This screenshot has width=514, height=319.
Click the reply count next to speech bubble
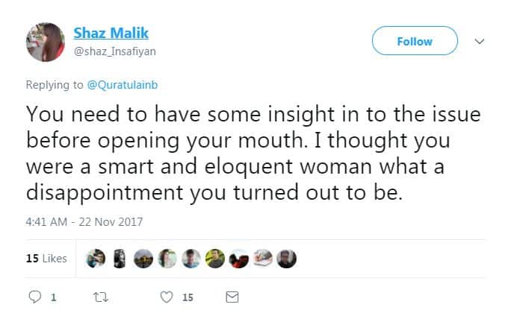tap(53, 297)
